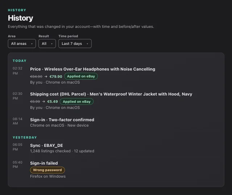Click the Applied on eBay badge beside €79.90

click(x=81, y=76)
